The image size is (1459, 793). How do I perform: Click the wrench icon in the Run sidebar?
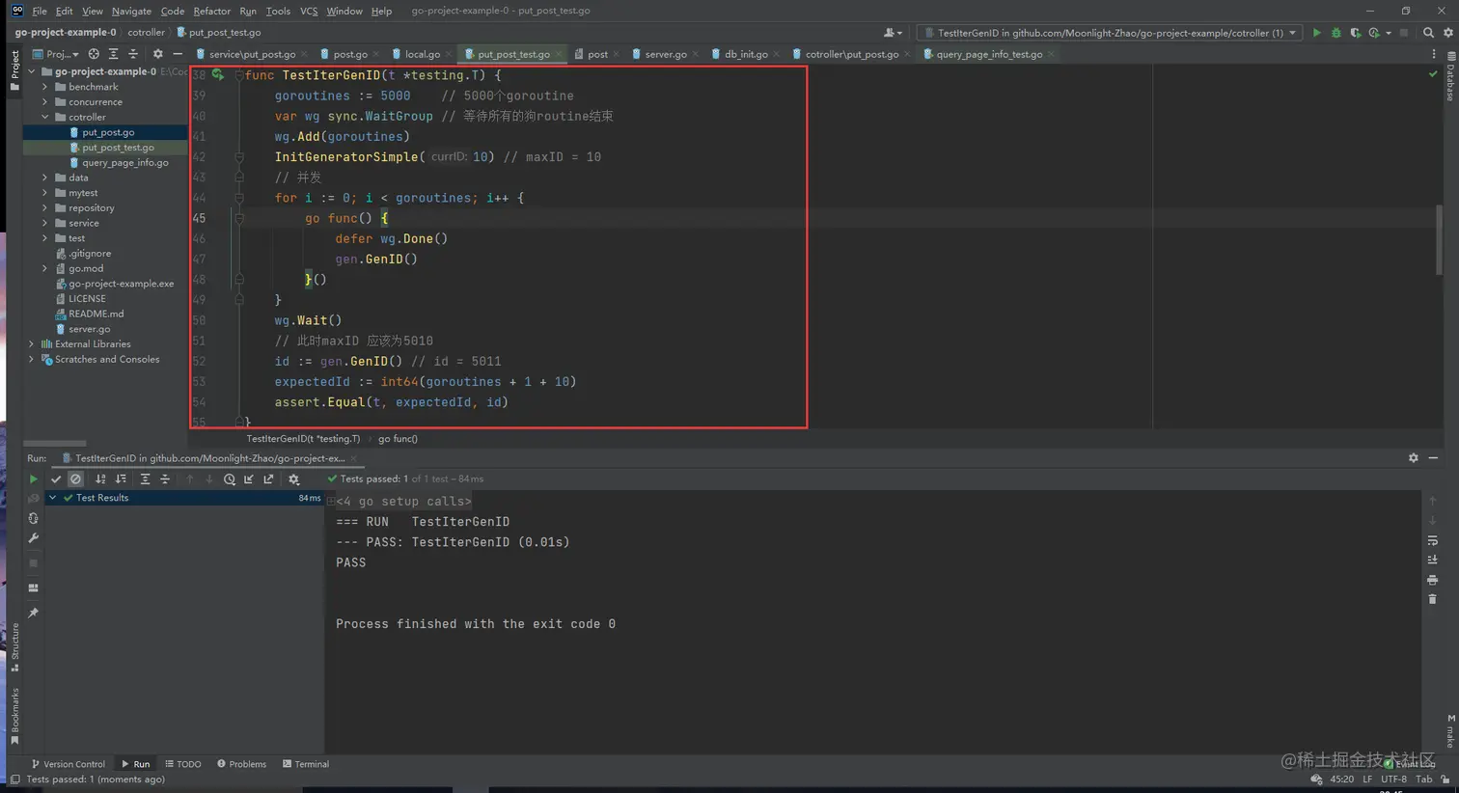pos(33,538)
